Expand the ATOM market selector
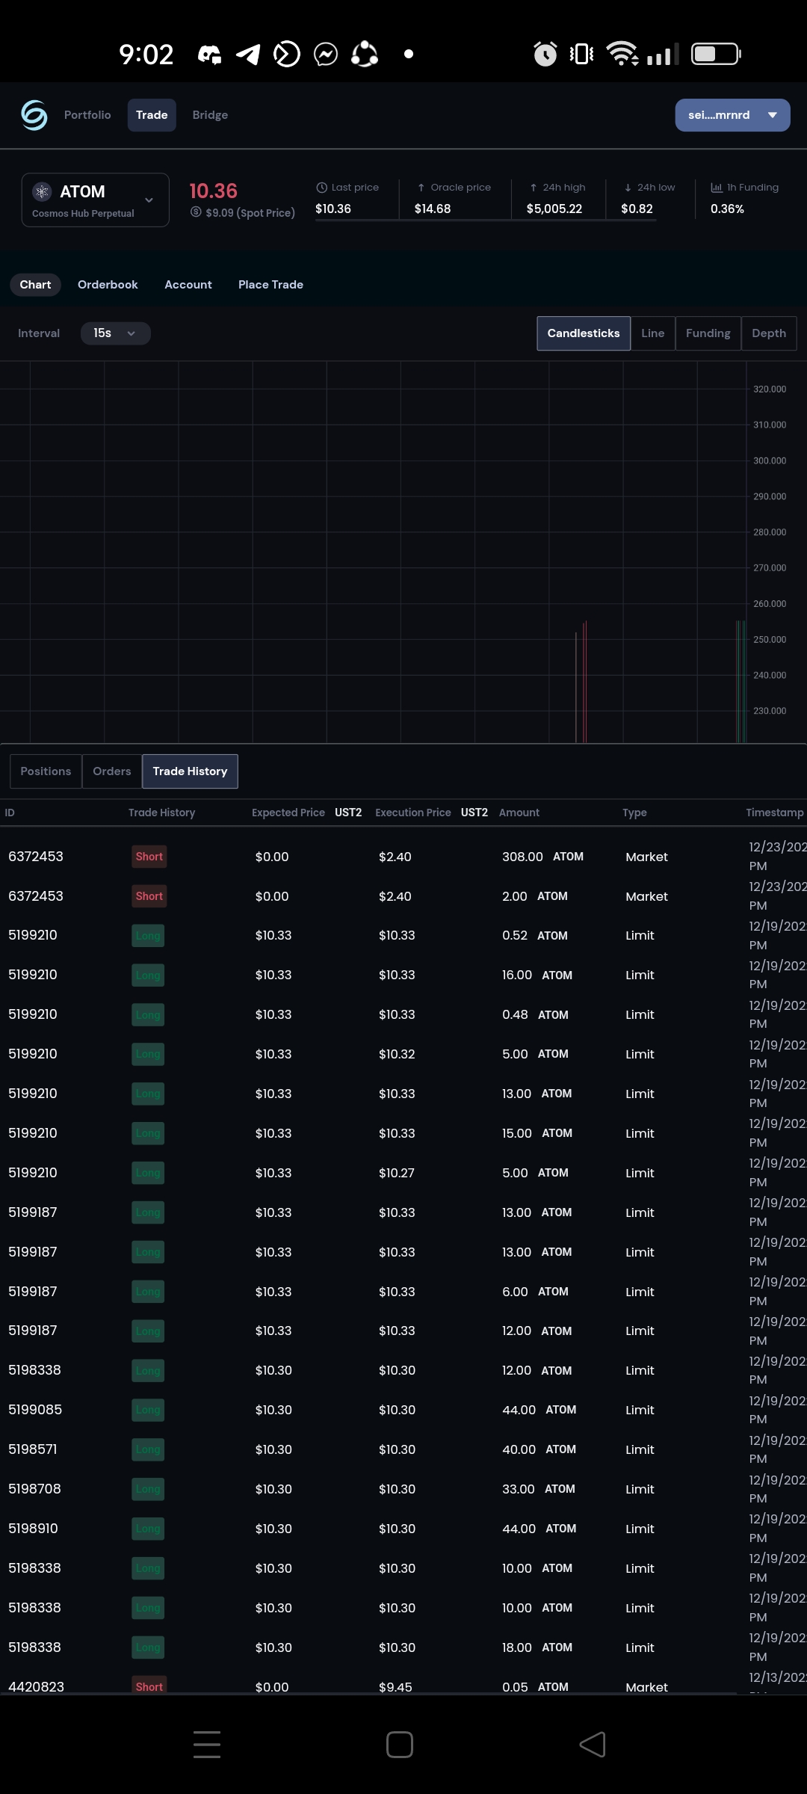 96,200
